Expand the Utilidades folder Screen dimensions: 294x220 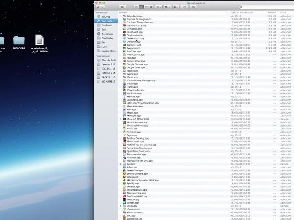point(121,206)
